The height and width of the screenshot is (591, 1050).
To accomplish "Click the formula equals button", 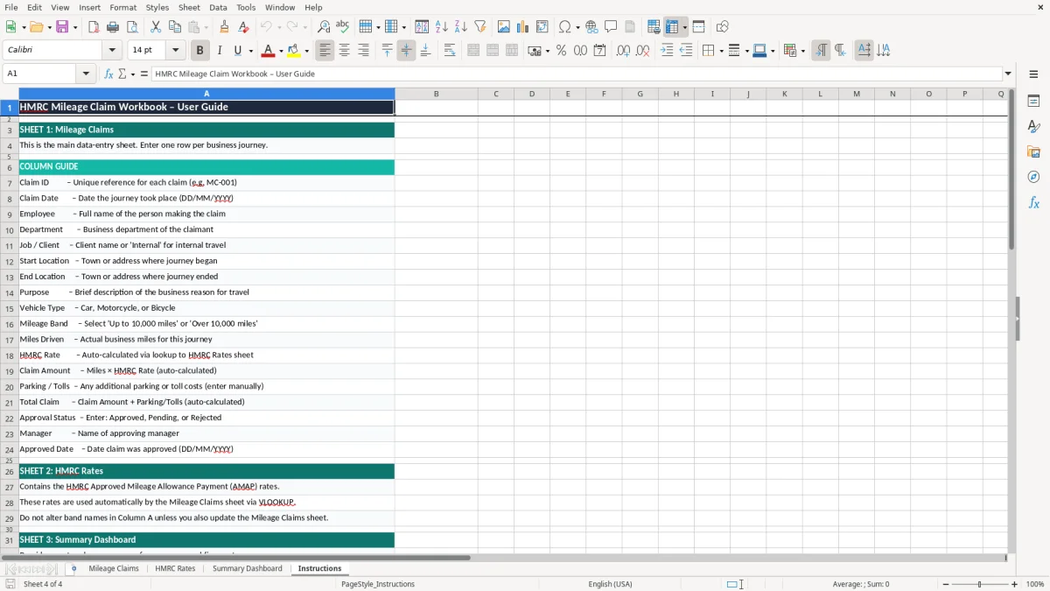I will [x=144, y=74].
